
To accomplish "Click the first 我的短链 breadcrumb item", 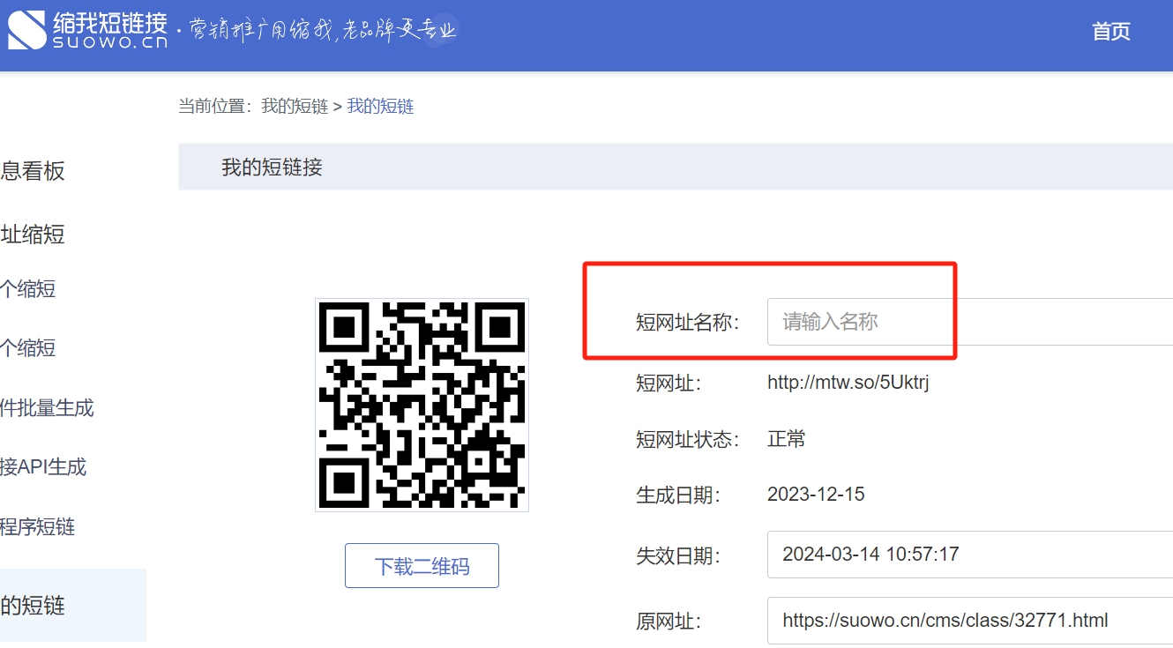I will [295, 107].
